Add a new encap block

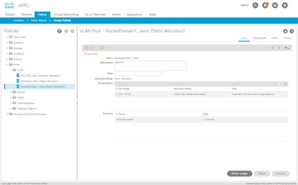point(285,84)
